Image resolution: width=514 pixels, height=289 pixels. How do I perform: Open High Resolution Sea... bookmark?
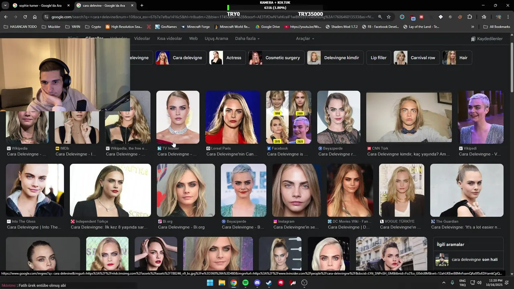pyautogui.click(x=124, y=27)
